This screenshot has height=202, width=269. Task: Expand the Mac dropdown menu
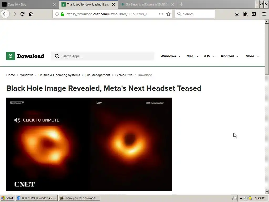point(192,56)
